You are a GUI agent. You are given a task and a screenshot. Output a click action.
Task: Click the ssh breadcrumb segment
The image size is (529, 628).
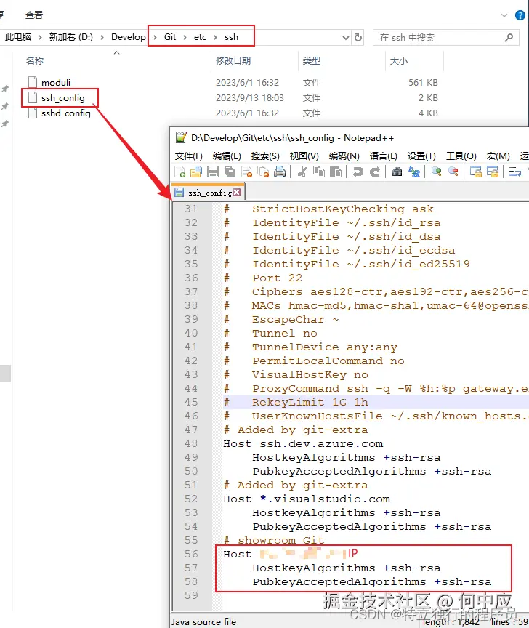[x=232, y=37]
